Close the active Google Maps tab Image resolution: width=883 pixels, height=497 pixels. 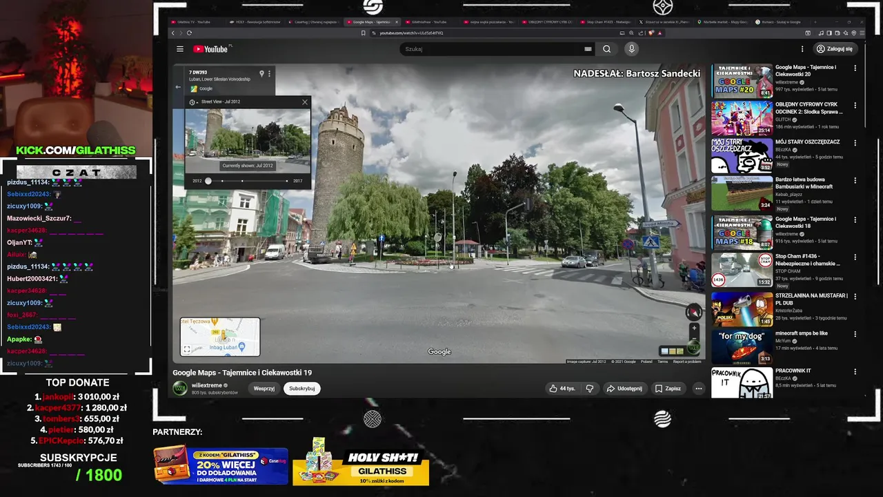point(397,22)
